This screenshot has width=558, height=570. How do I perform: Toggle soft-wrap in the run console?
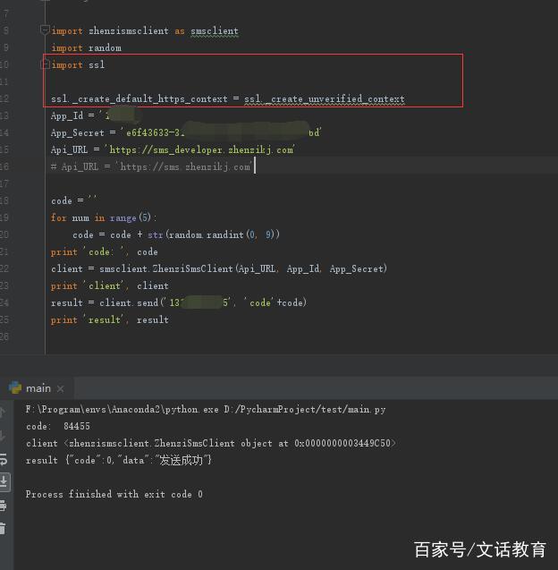pos(4,460)
